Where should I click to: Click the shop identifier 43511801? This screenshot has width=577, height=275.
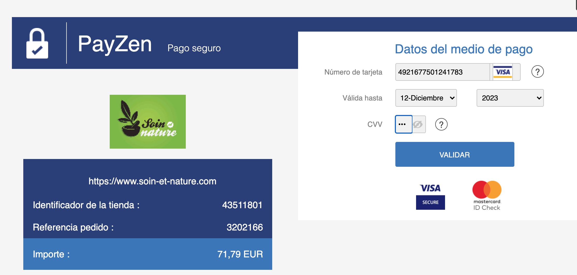[x=242, y=205]
